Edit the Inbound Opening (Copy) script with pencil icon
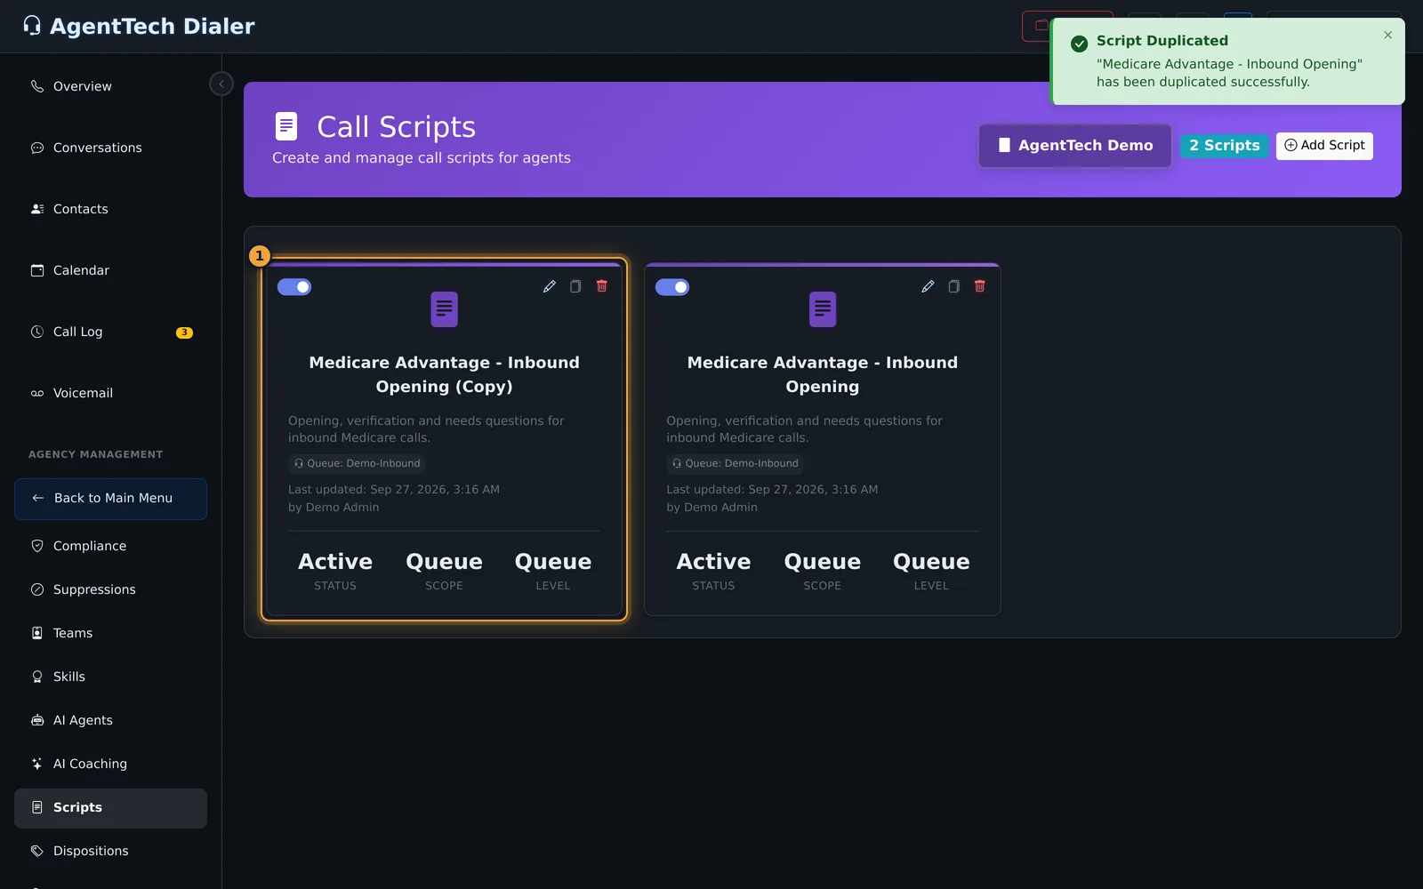Screen dimensions: 1423x889 [x=550, y=286]
